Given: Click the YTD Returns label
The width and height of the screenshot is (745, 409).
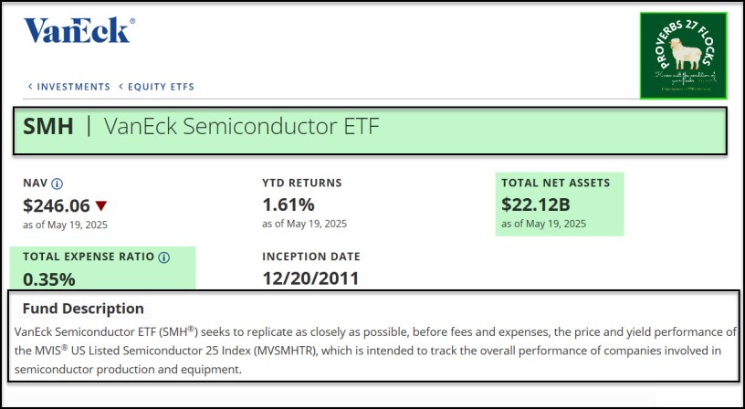Looking at the screenshot, I should pyautogui.click(x=301, y=184).
